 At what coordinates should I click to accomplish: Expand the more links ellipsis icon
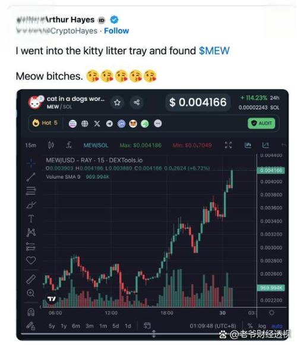point(157,123)
